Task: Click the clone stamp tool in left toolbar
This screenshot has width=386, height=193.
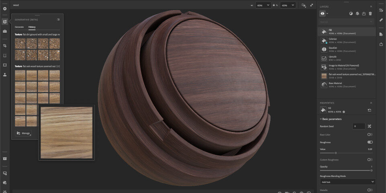Action: tap(5, 74)
